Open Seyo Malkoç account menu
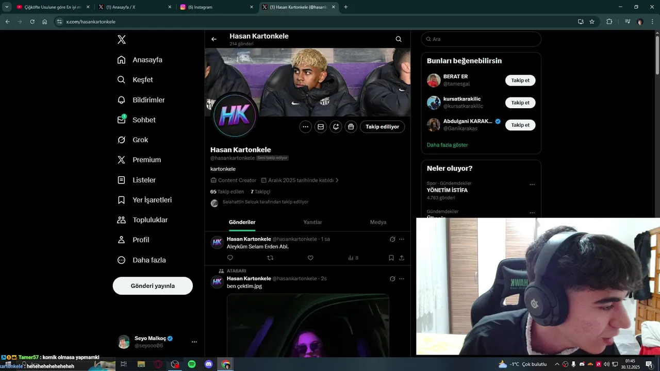 158,342
